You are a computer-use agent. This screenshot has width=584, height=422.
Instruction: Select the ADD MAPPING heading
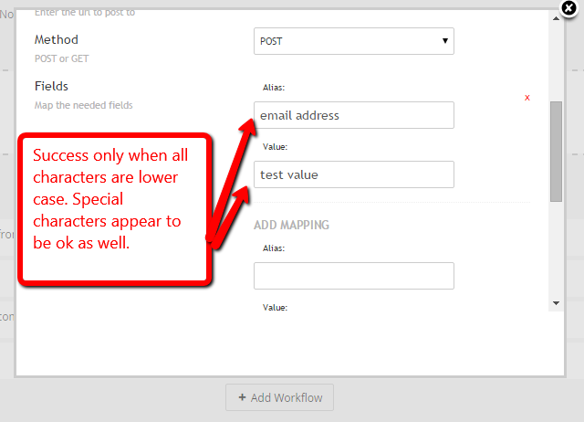[x=292, y=225]
